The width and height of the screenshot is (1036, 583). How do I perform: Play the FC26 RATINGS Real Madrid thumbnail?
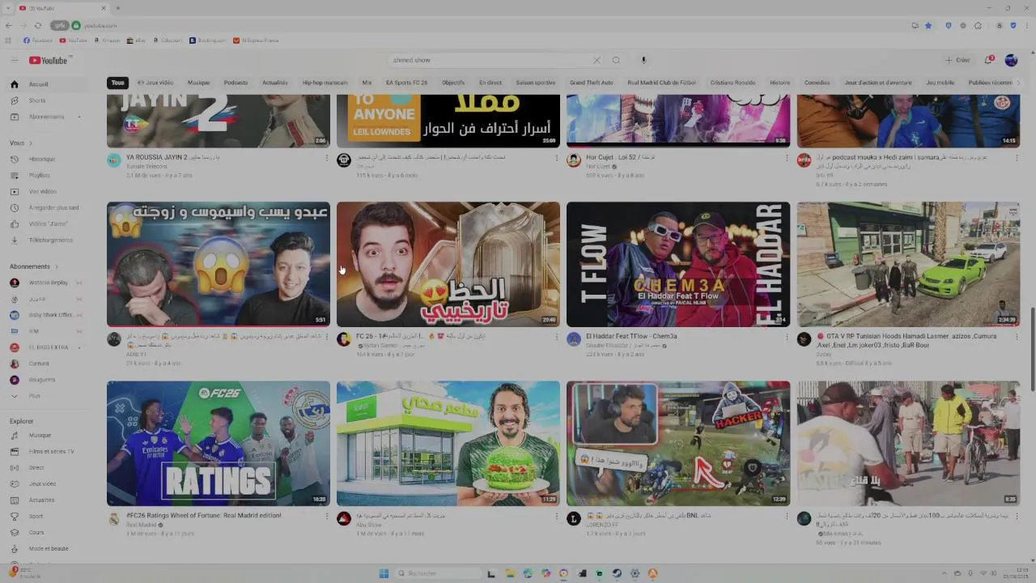(x=219, y=444)
